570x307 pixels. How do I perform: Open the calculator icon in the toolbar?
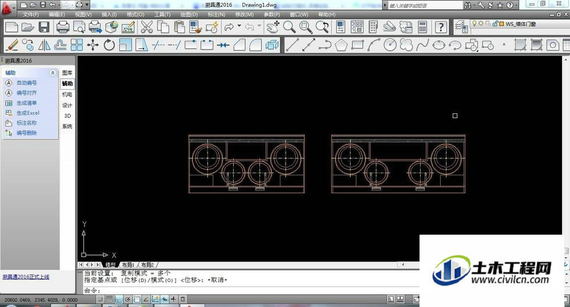(x=422, y=27)
